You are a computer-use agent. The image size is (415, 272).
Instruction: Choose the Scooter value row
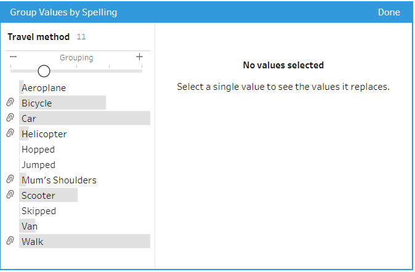[38, 196]
